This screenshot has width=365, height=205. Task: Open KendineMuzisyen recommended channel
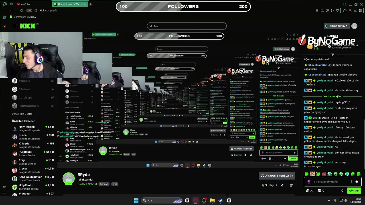(x=33, y=179)
